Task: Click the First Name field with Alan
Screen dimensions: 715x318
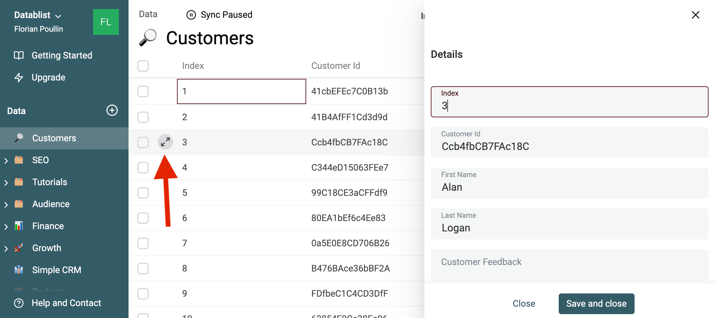Action: tap(569, 183)
